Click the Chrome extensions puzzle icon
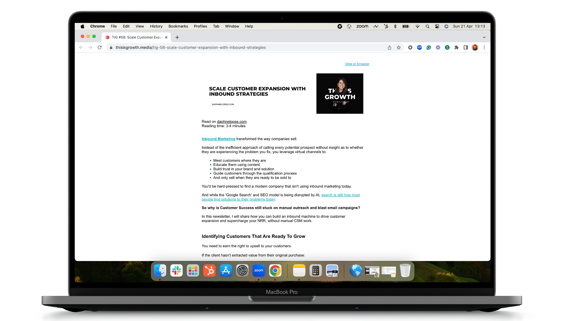 point(456,47)
